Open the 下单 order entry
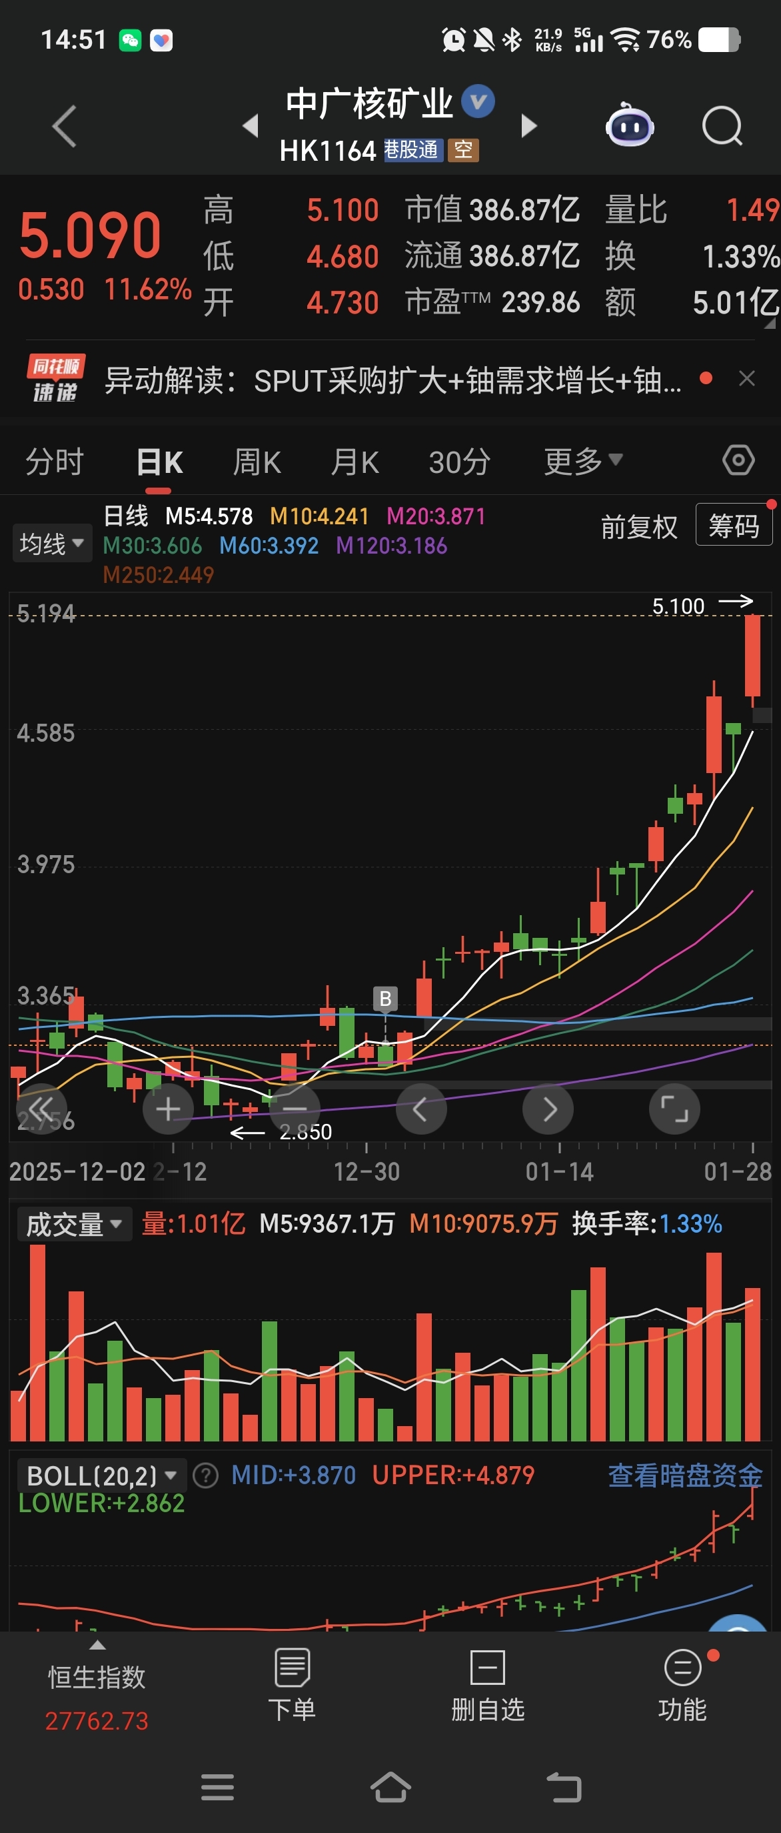 [x=292, y=1684]
